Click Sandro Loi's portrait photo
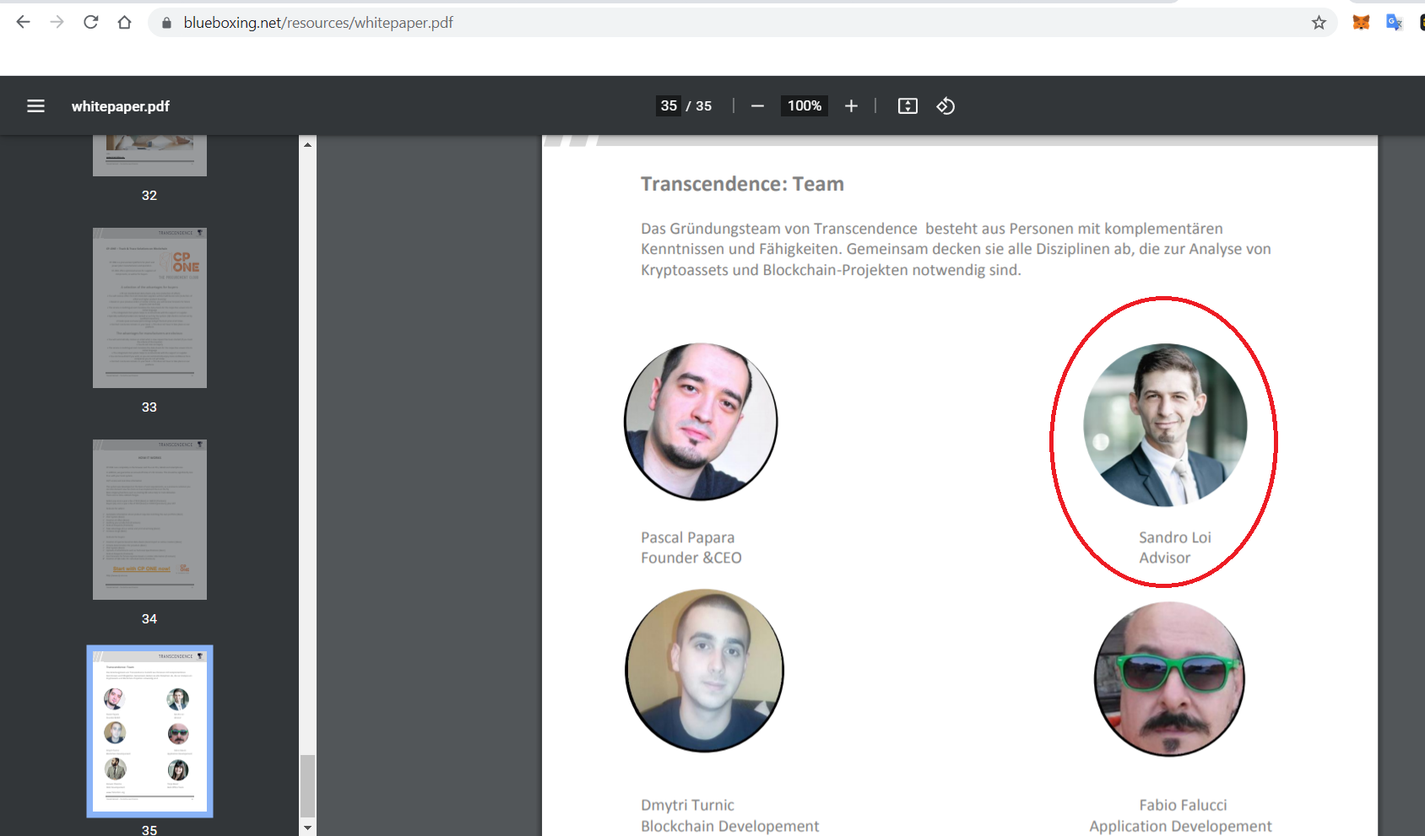Viewport: 1425px width, 836px height. (x=1165, y=425)
